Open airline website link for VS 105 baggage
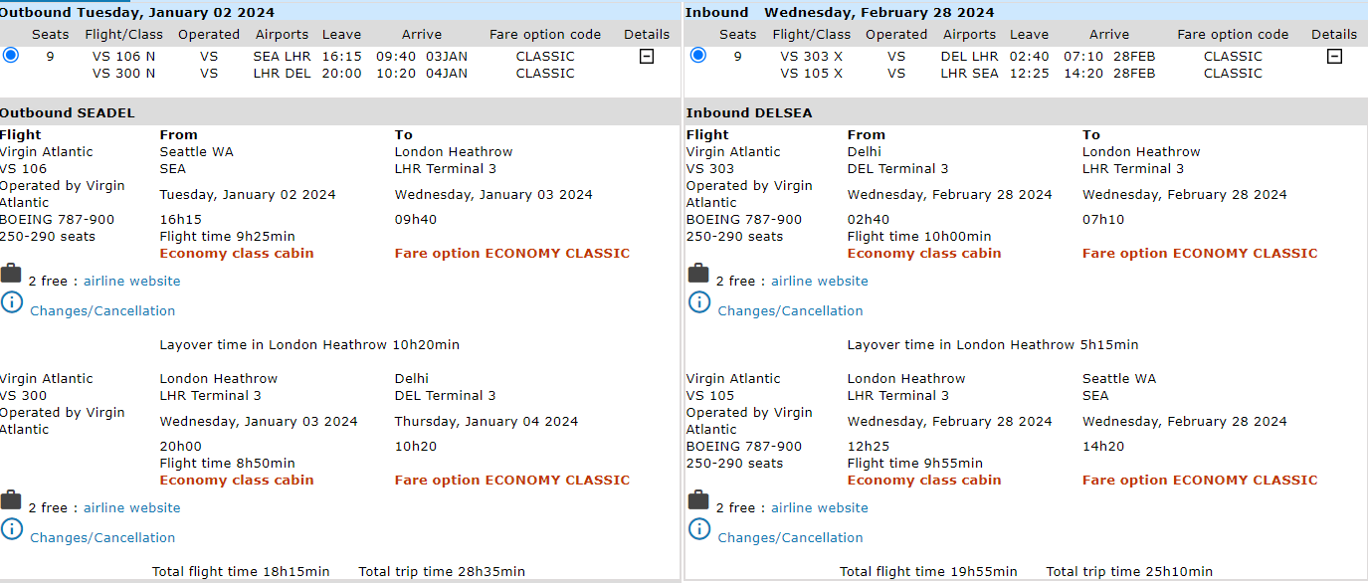 click(x=819, y=508)
